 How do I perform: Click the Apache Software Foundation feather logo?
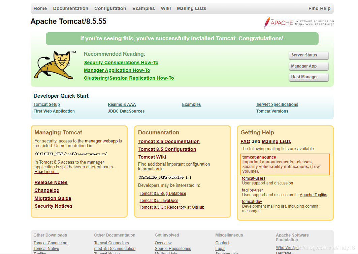tap(299, 23)
